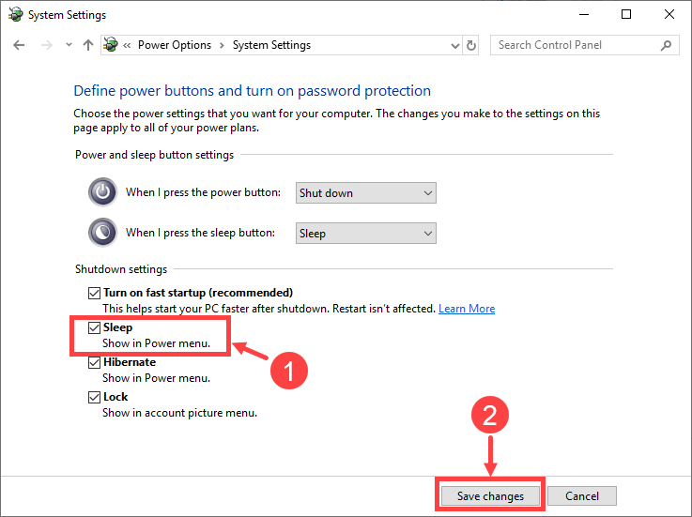Click the search magnifier icon
This screenshot has height=517, width=692.
pos(666,45)
